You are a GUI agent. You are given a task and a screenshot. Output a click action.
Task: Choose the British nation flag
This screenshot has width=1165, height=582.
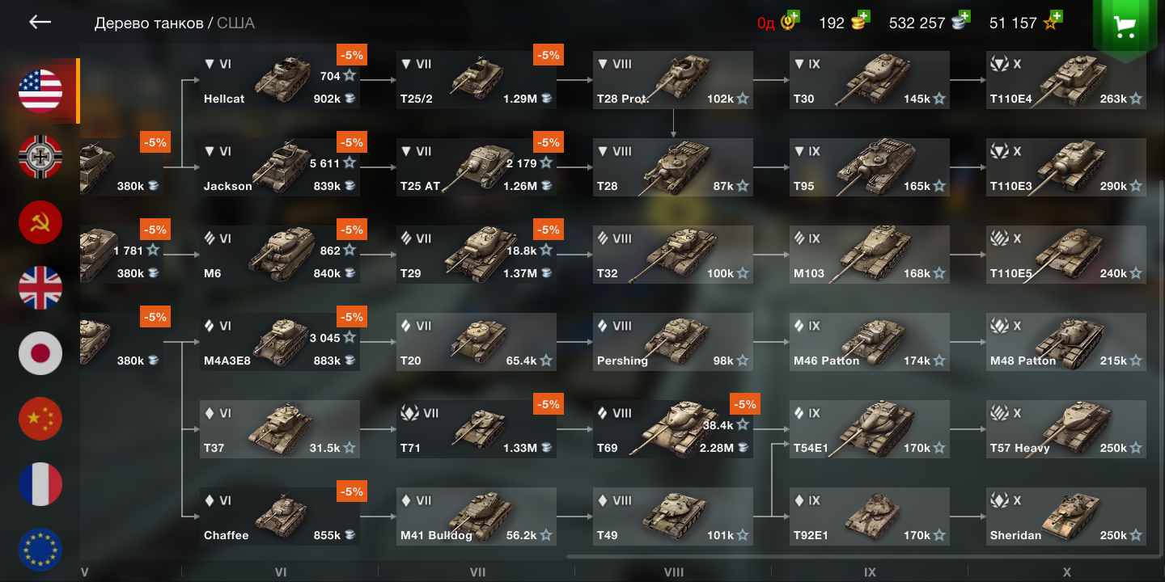click(40, 288)
